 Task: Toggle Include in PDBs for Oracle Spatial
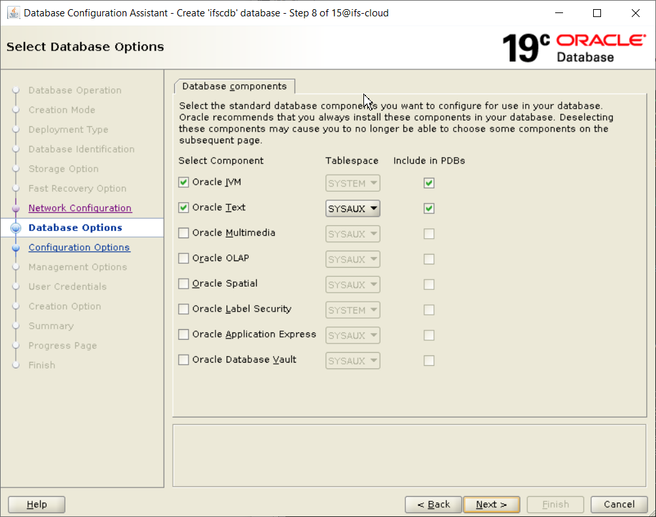pos(429,285)
